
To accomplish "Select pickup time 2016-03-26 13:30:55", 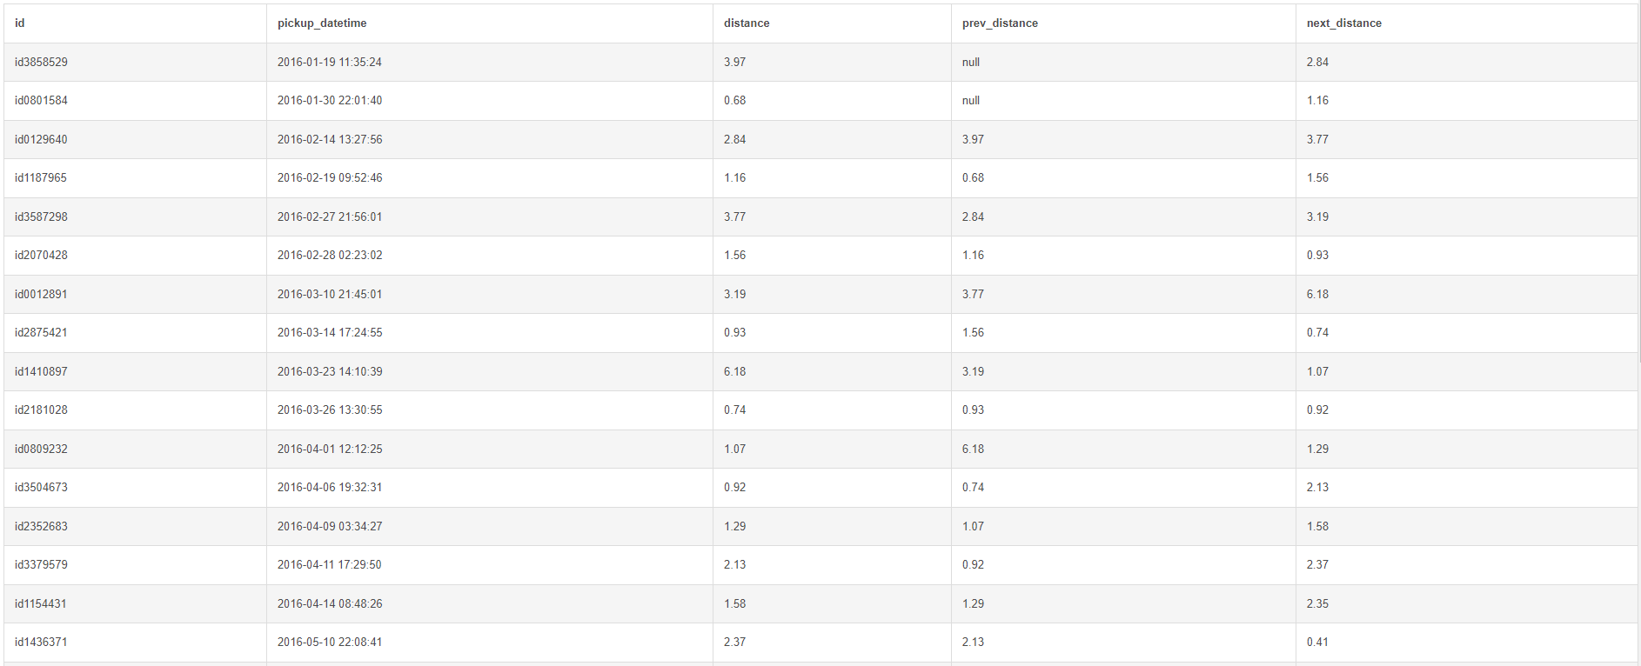I will pyautogui.click(x=330, y=410).
